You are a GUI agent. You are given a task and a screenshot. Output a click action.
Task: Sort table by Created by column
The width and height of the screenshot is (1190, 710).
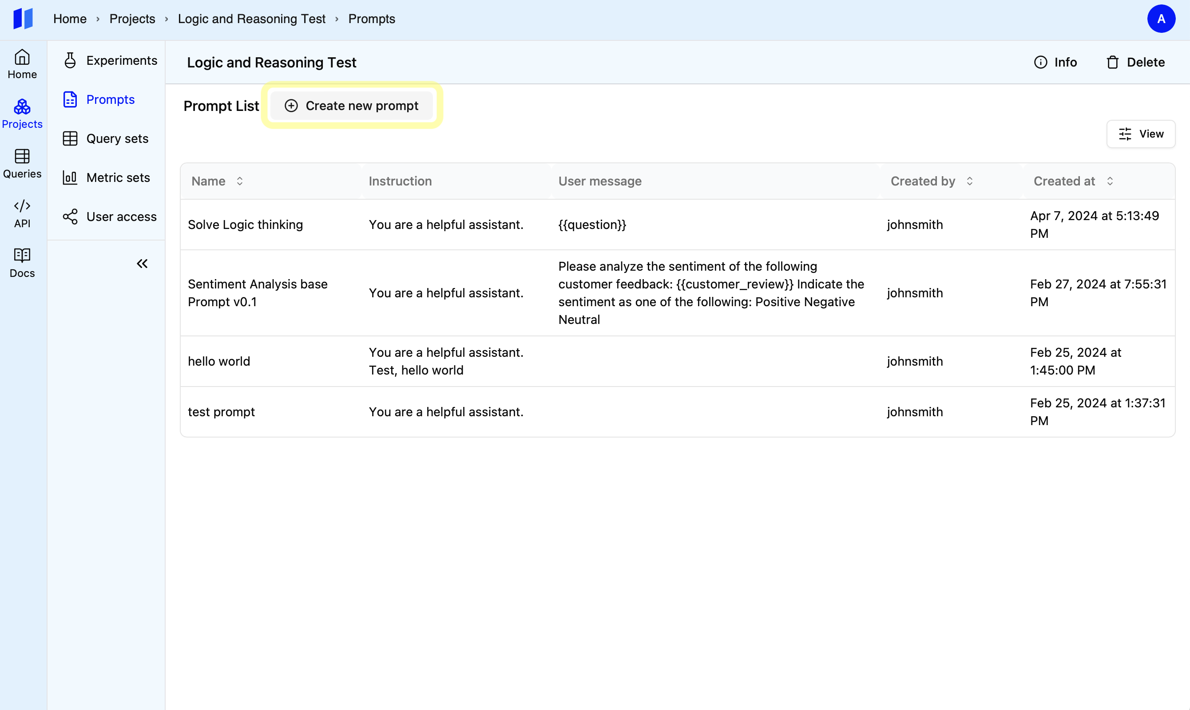coord(969,181)
